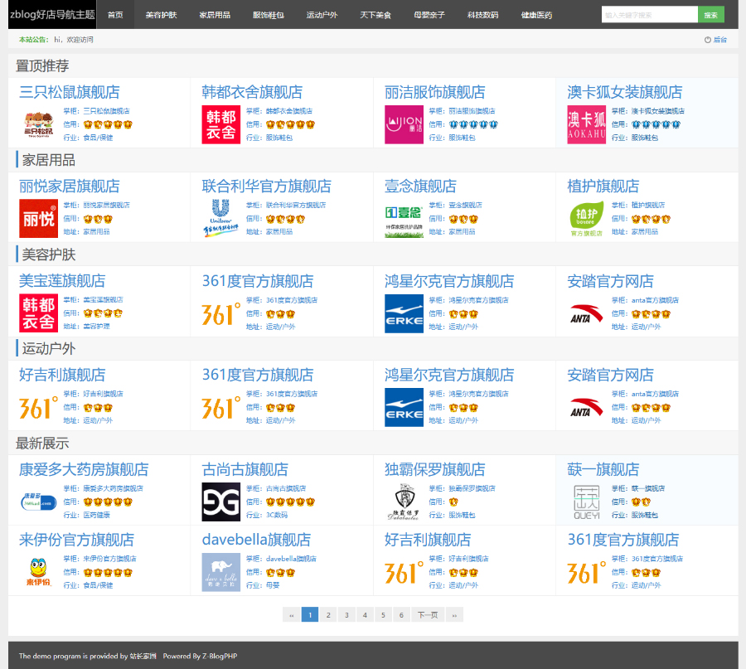Image resolution: width=746 pixels, height=669 pixels.
Task: Click the davebella elephant logo
Action: [220, 572]
